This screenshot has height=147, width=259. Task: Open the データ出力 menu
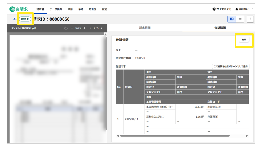56,9
